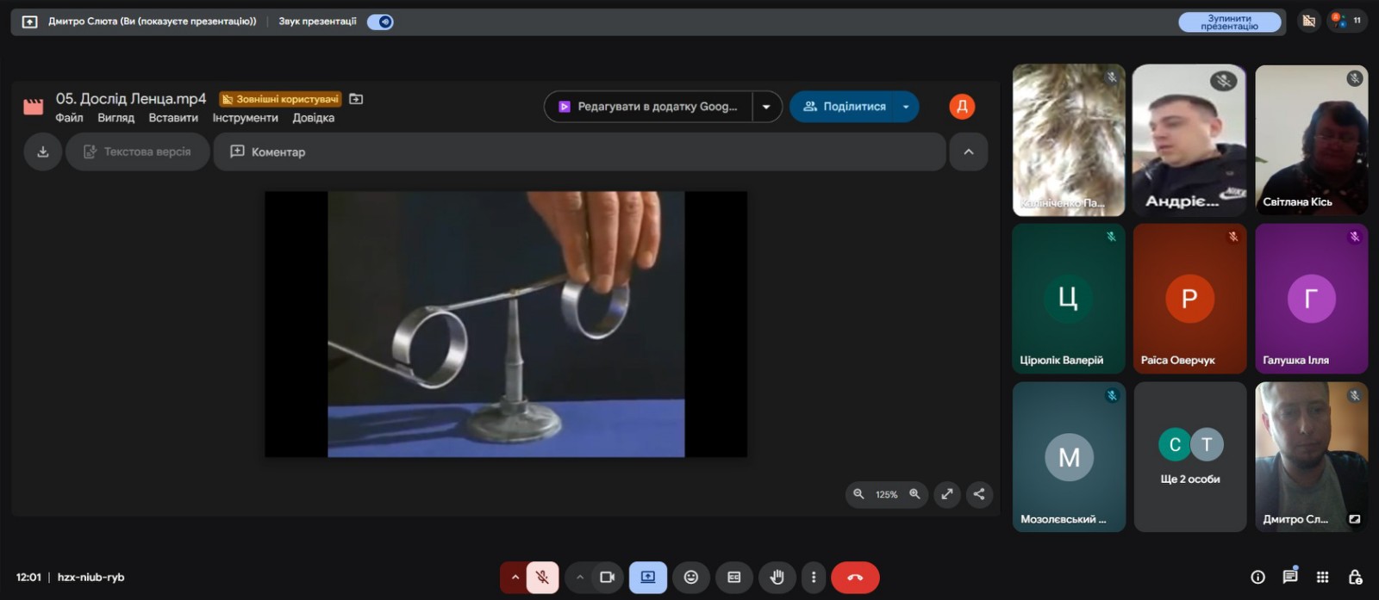Open the Файл menu
This screenshot has height=600, width=1379.
[x=69, y=118]
